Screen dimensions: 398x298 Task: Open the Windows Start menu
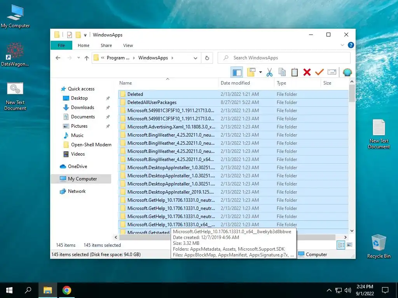pyautogui.click(x=9, y=290)
